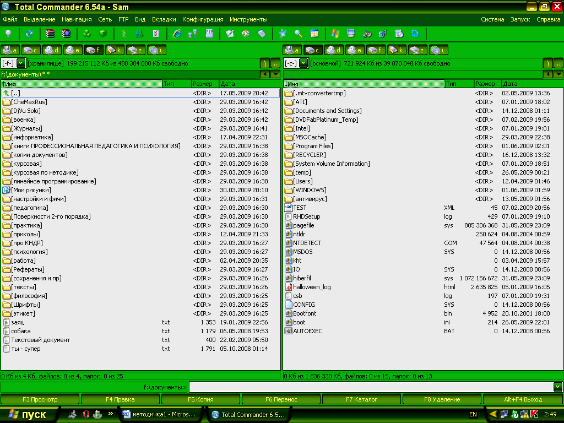Open the Справка menu

point(548,19)
